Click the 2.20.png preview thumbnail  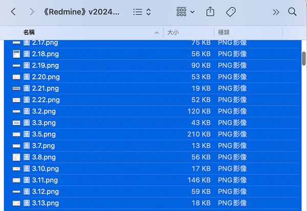pyautogui.click(x=16, y=77)
